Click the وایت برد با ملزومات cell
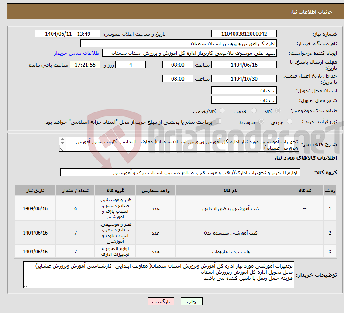Image resolution: width=344 pixels, height=313 pixels. tap(230, 252)
